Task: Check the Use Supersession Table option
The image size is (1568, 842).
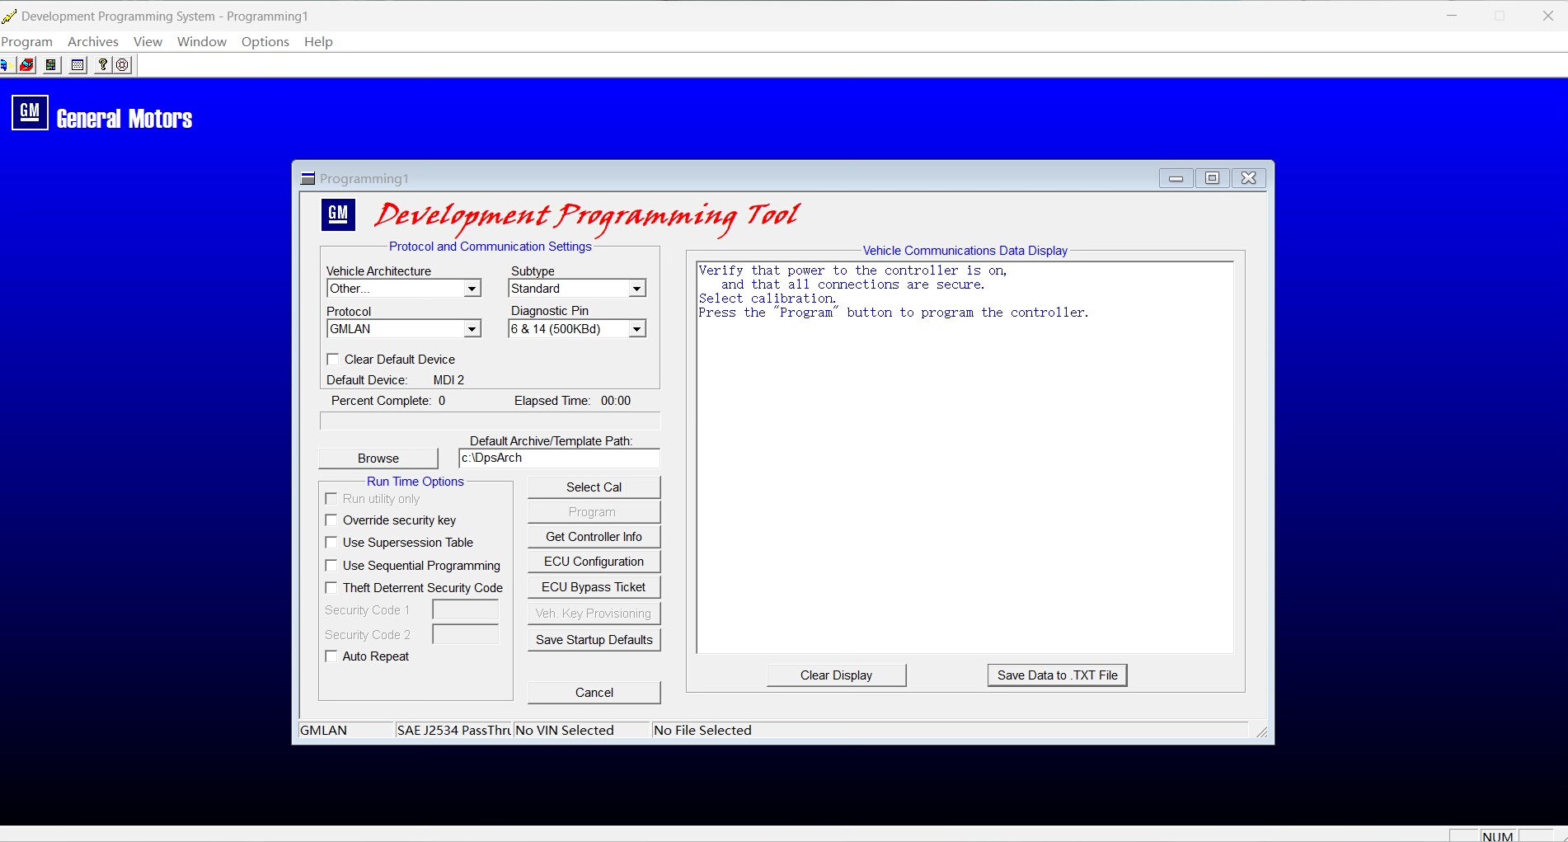Action: (x=331, y=543)
